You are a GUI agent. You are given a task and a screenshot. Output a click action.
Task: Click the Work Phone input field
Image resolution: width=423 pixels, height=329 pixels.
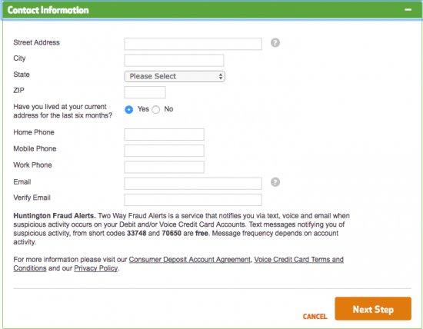pyautogui.click(x=164, y=167)
